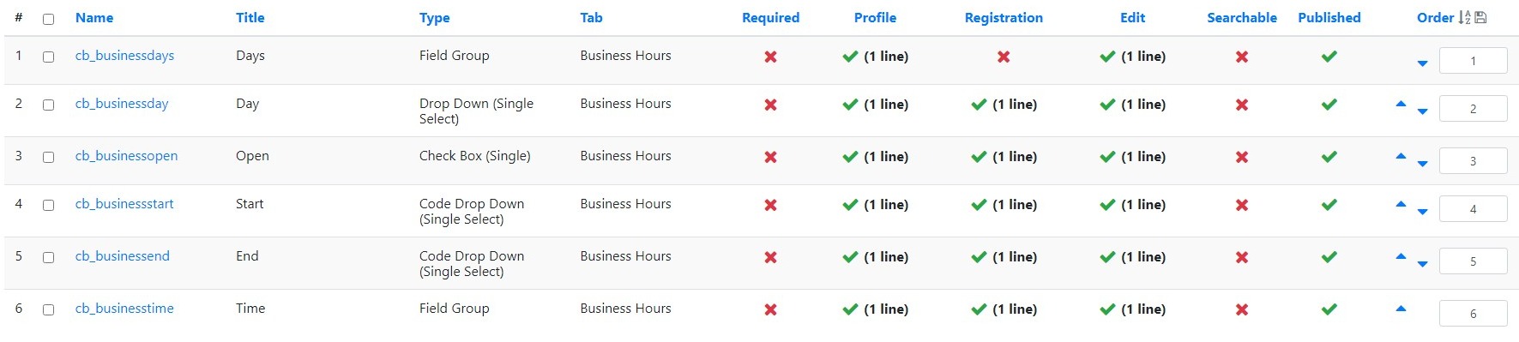Toggle Required red X for cb_businessdays
Viewport: 1519px width, 342px height.
(x=771, y=57)
